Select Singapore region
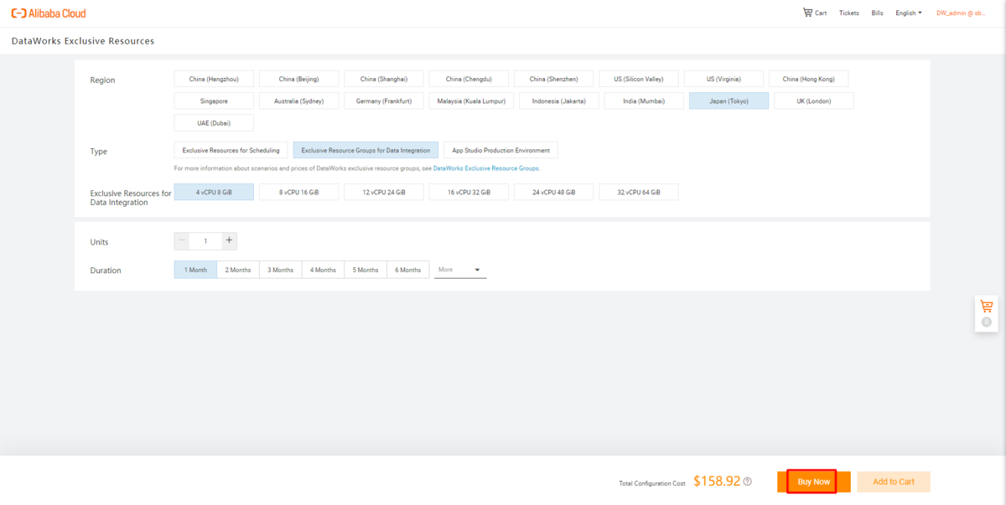Image resolution: width=1006 pixels, height=505 pixels. click(x=214, y=100)
